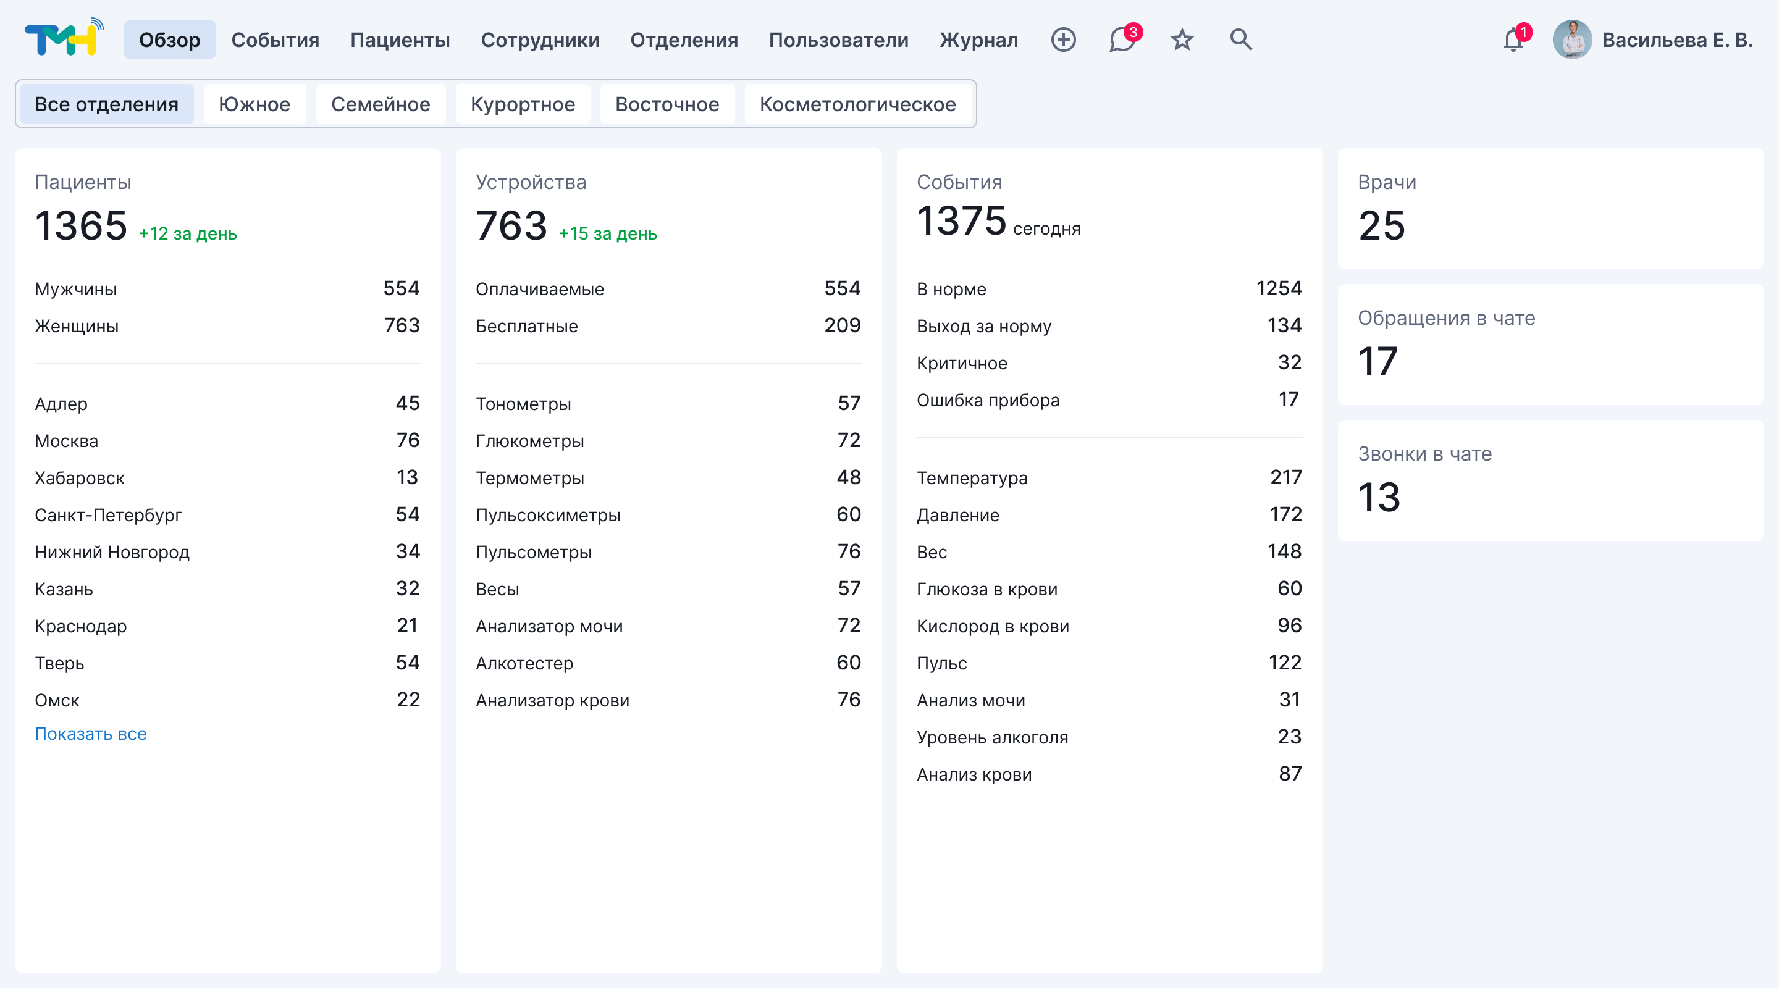This screenshot has height=988, width=1779.
Task: Click the В норме events row
Action: pyautogui.click(x=1109, y=288)
